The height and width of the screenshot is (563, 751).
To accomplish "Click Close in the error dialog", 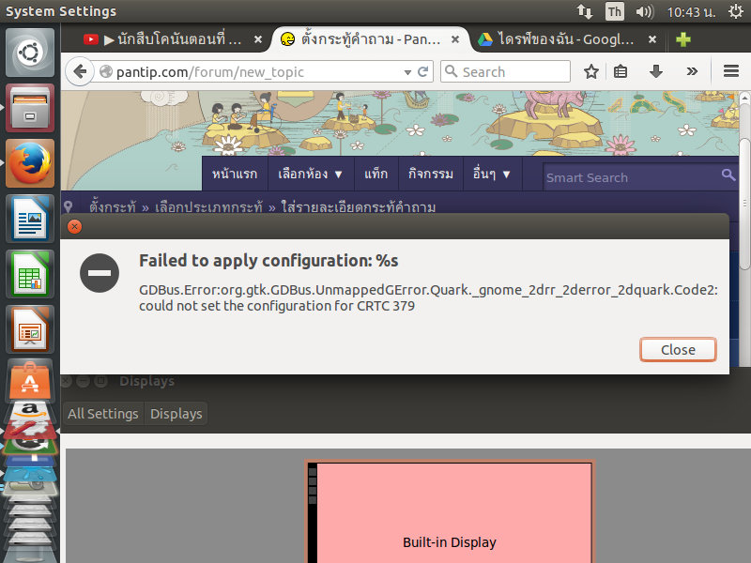I will (678, 349).
